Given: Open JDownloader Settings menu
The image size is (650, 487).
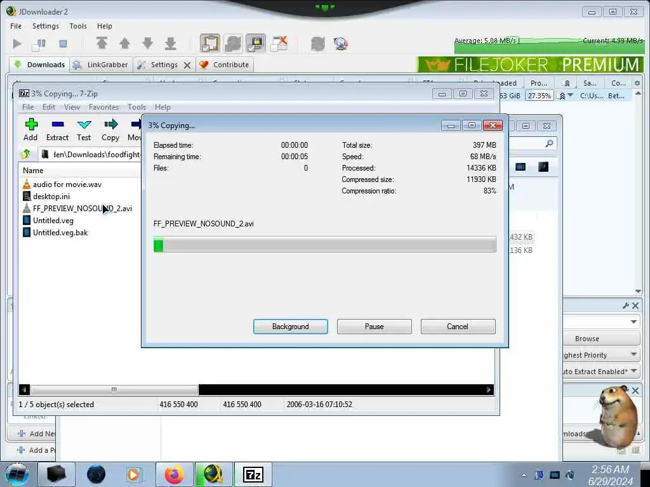Looking at the screenshot, I should (x=46, y=25).
